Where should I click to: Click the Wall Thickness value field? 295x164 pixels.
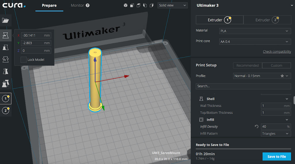click(x=276, y=106)
